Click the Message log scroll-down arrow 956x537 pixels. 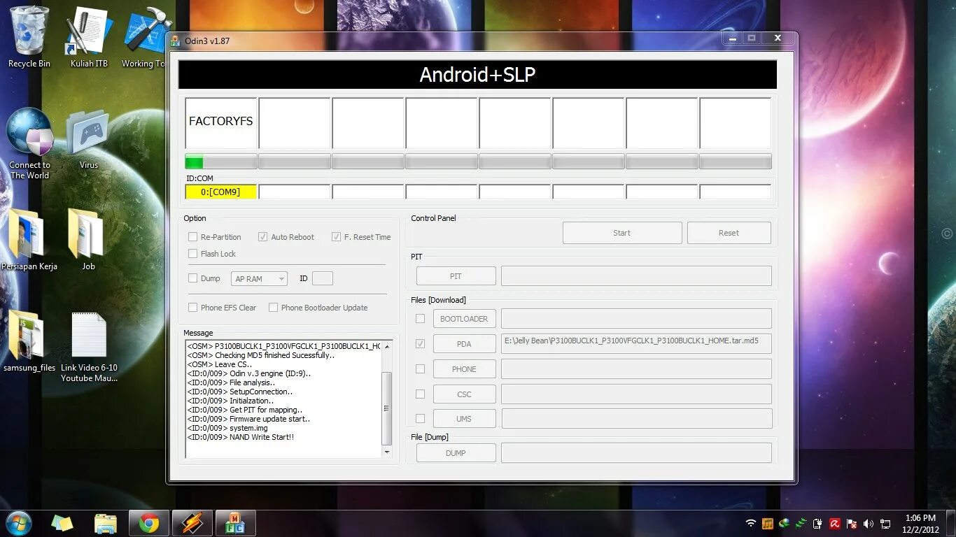386,453
